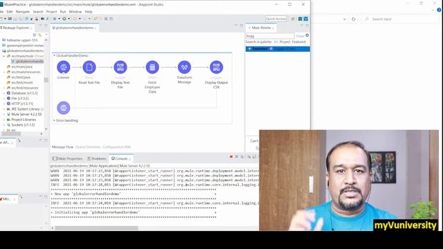Click the help icon in the background window
This screenshot has width=443, height=249.
tap(439, 10)
